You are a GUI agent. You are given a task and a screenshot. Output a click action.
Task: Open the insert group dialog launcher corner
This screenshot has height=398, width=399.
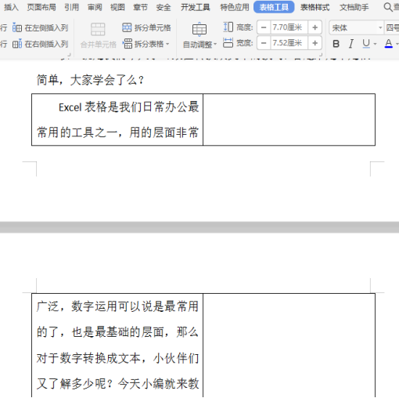tap(70, 55)
